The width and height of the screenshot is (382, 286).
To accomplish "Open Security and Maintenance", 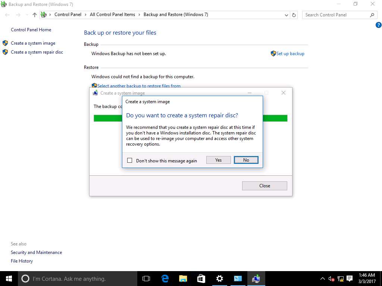I will tap(36, 252).
